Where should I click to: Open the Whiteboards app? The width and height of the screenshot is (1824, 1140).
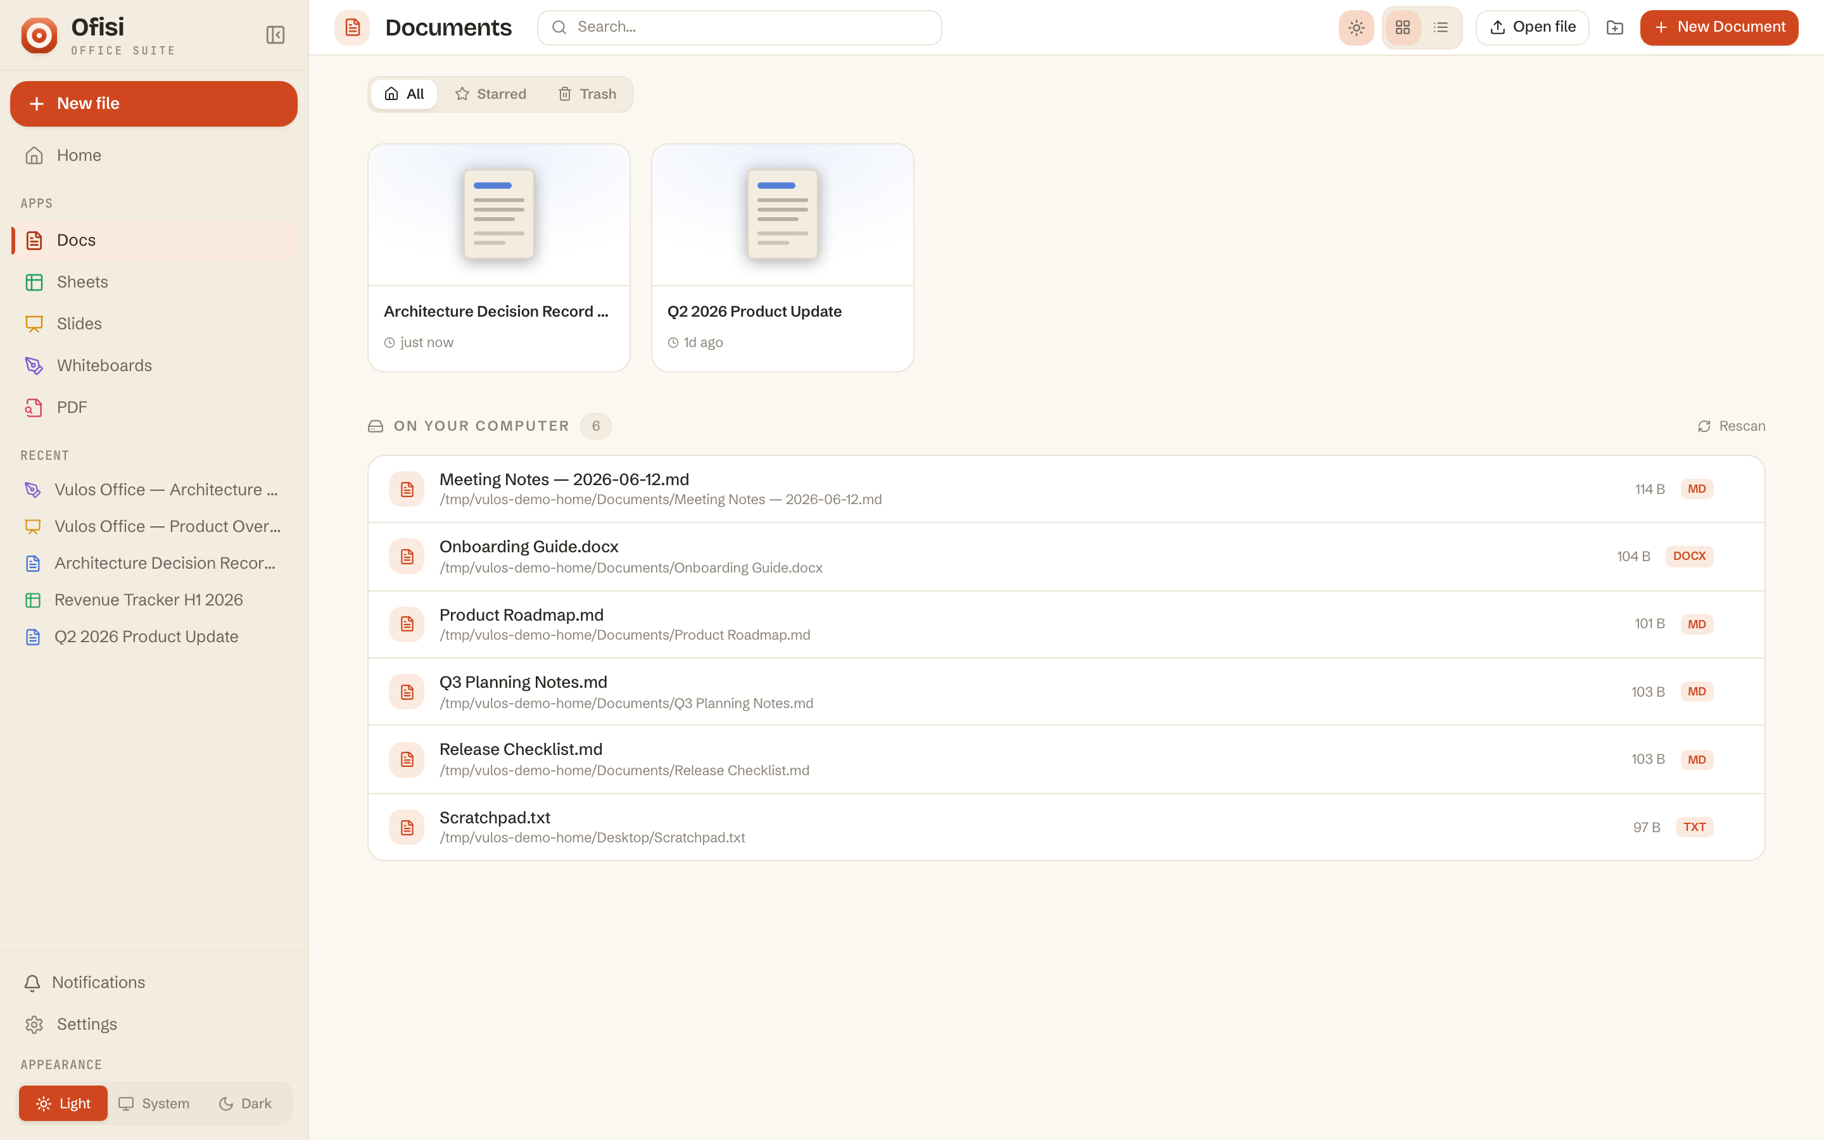154,365
